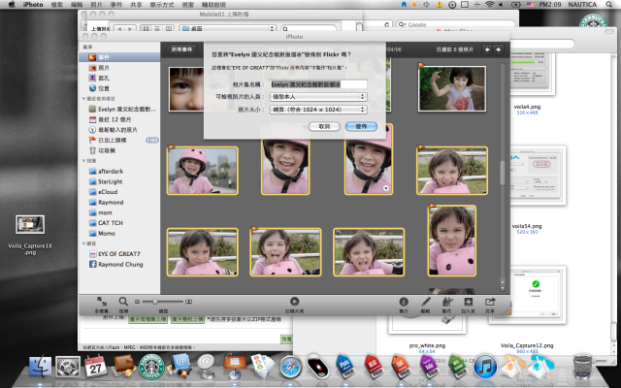This screenshot has height=388, width=621.
Task: Open the Trash in the Dock
Action: (582, 367)
